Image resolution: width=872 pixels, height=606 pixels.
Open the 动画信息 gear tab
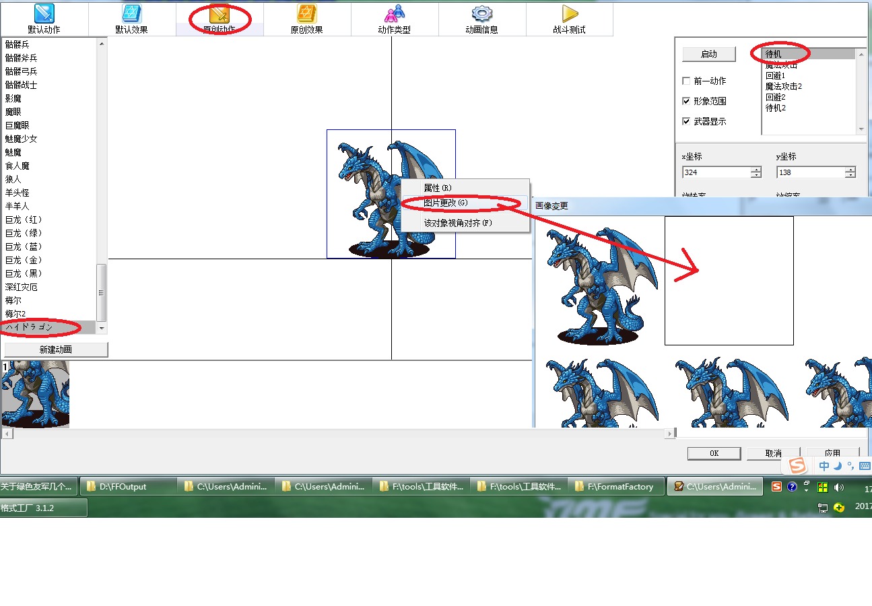click(x=482, y=19)
